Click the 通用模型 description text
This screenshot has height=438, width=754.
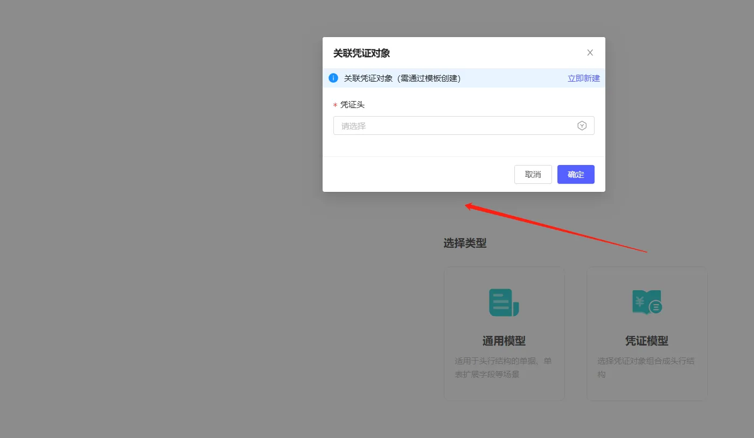pyautogui.click(x=503, y=368)
